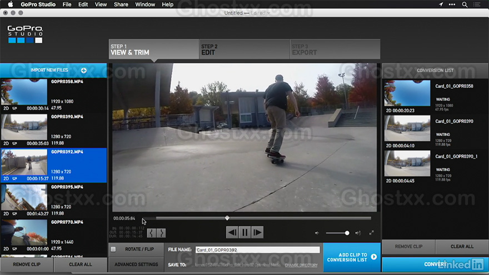Pause the video playback

click(245, 232)
